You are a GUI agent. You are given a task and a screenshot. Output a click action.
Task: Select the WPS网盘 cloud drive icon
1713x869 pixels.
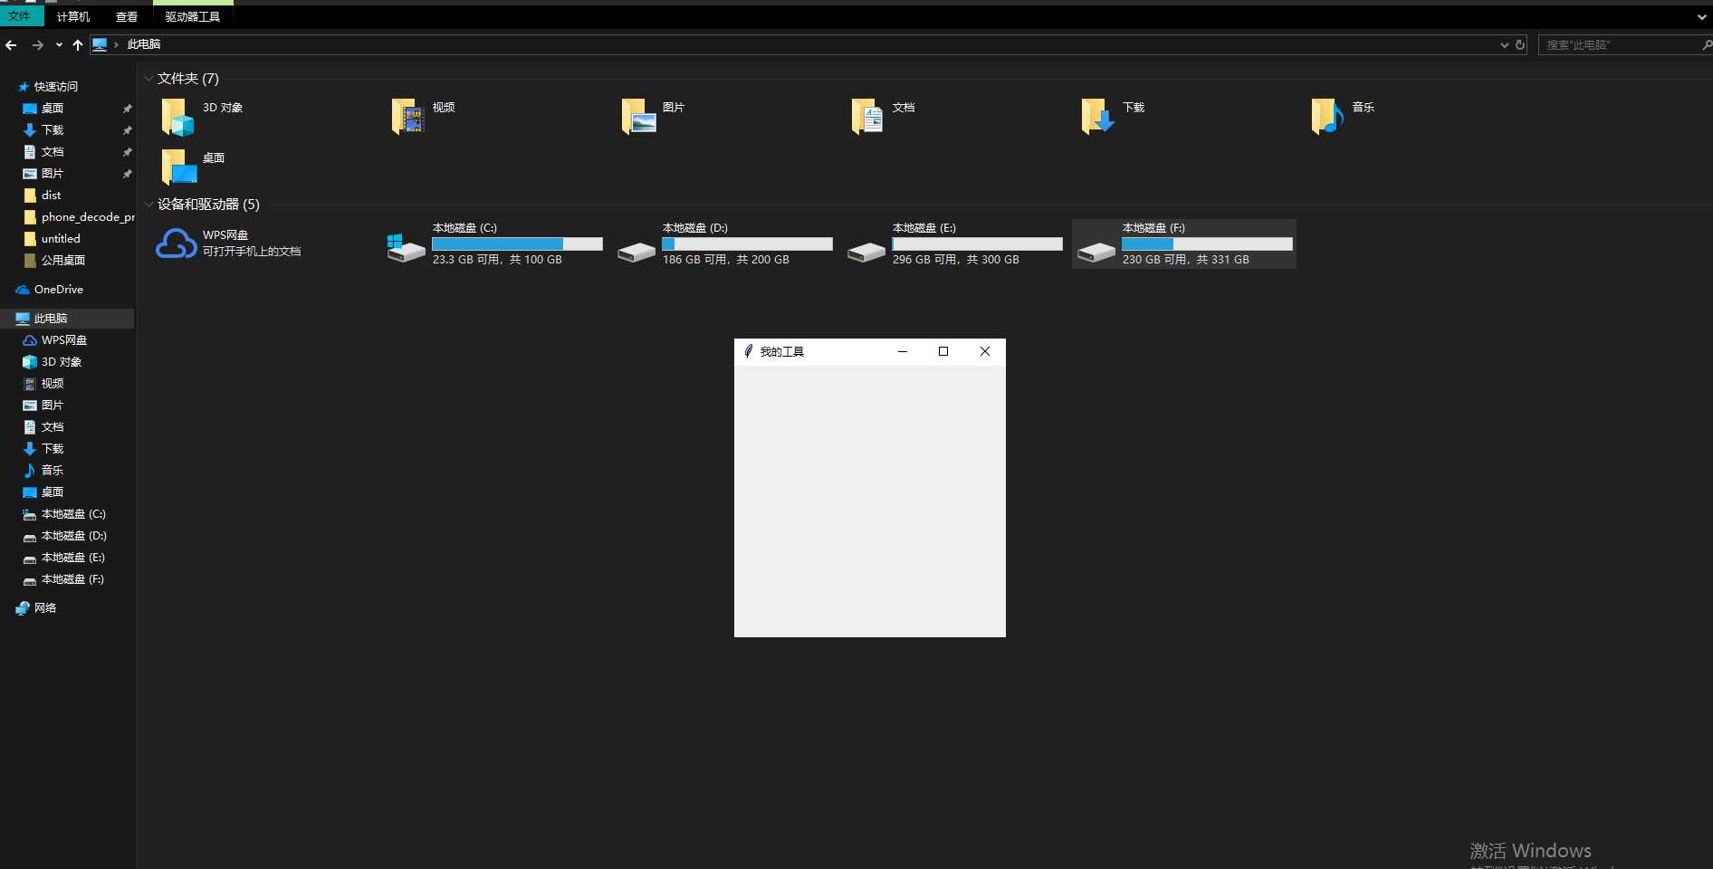(176, 244)
